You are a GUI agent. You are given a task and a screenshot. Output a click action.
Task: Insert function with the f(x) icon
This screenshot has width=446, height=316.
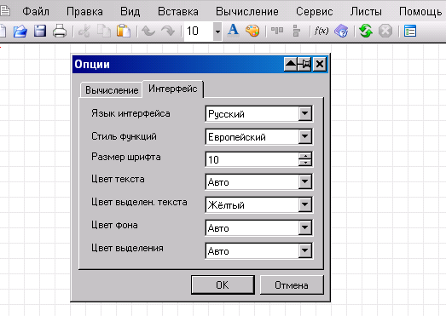click(x=321, y=31)
